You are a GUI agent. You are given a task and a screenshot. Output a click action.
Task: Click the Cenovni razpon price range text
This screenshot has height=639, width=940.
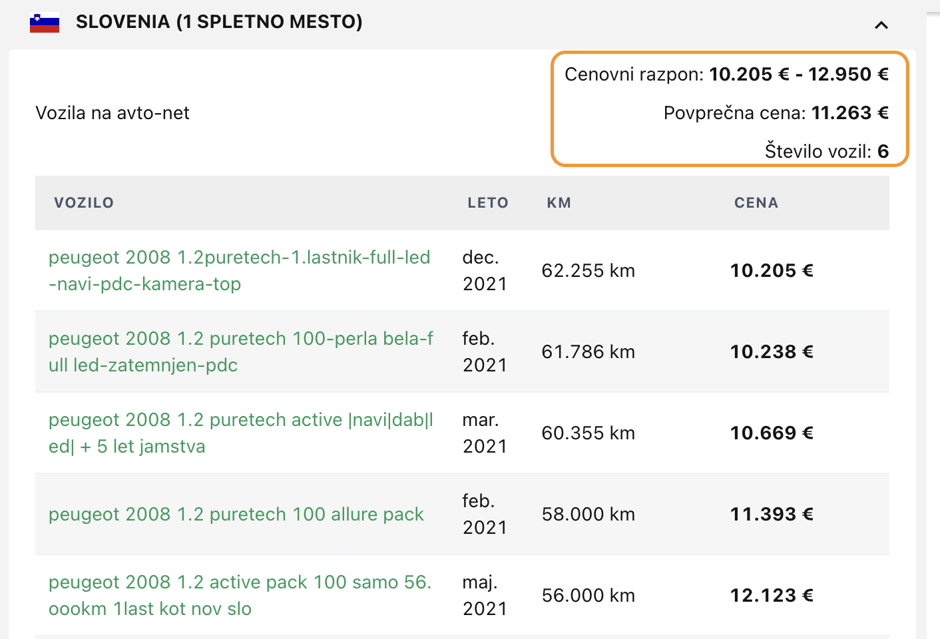(726, 74)
